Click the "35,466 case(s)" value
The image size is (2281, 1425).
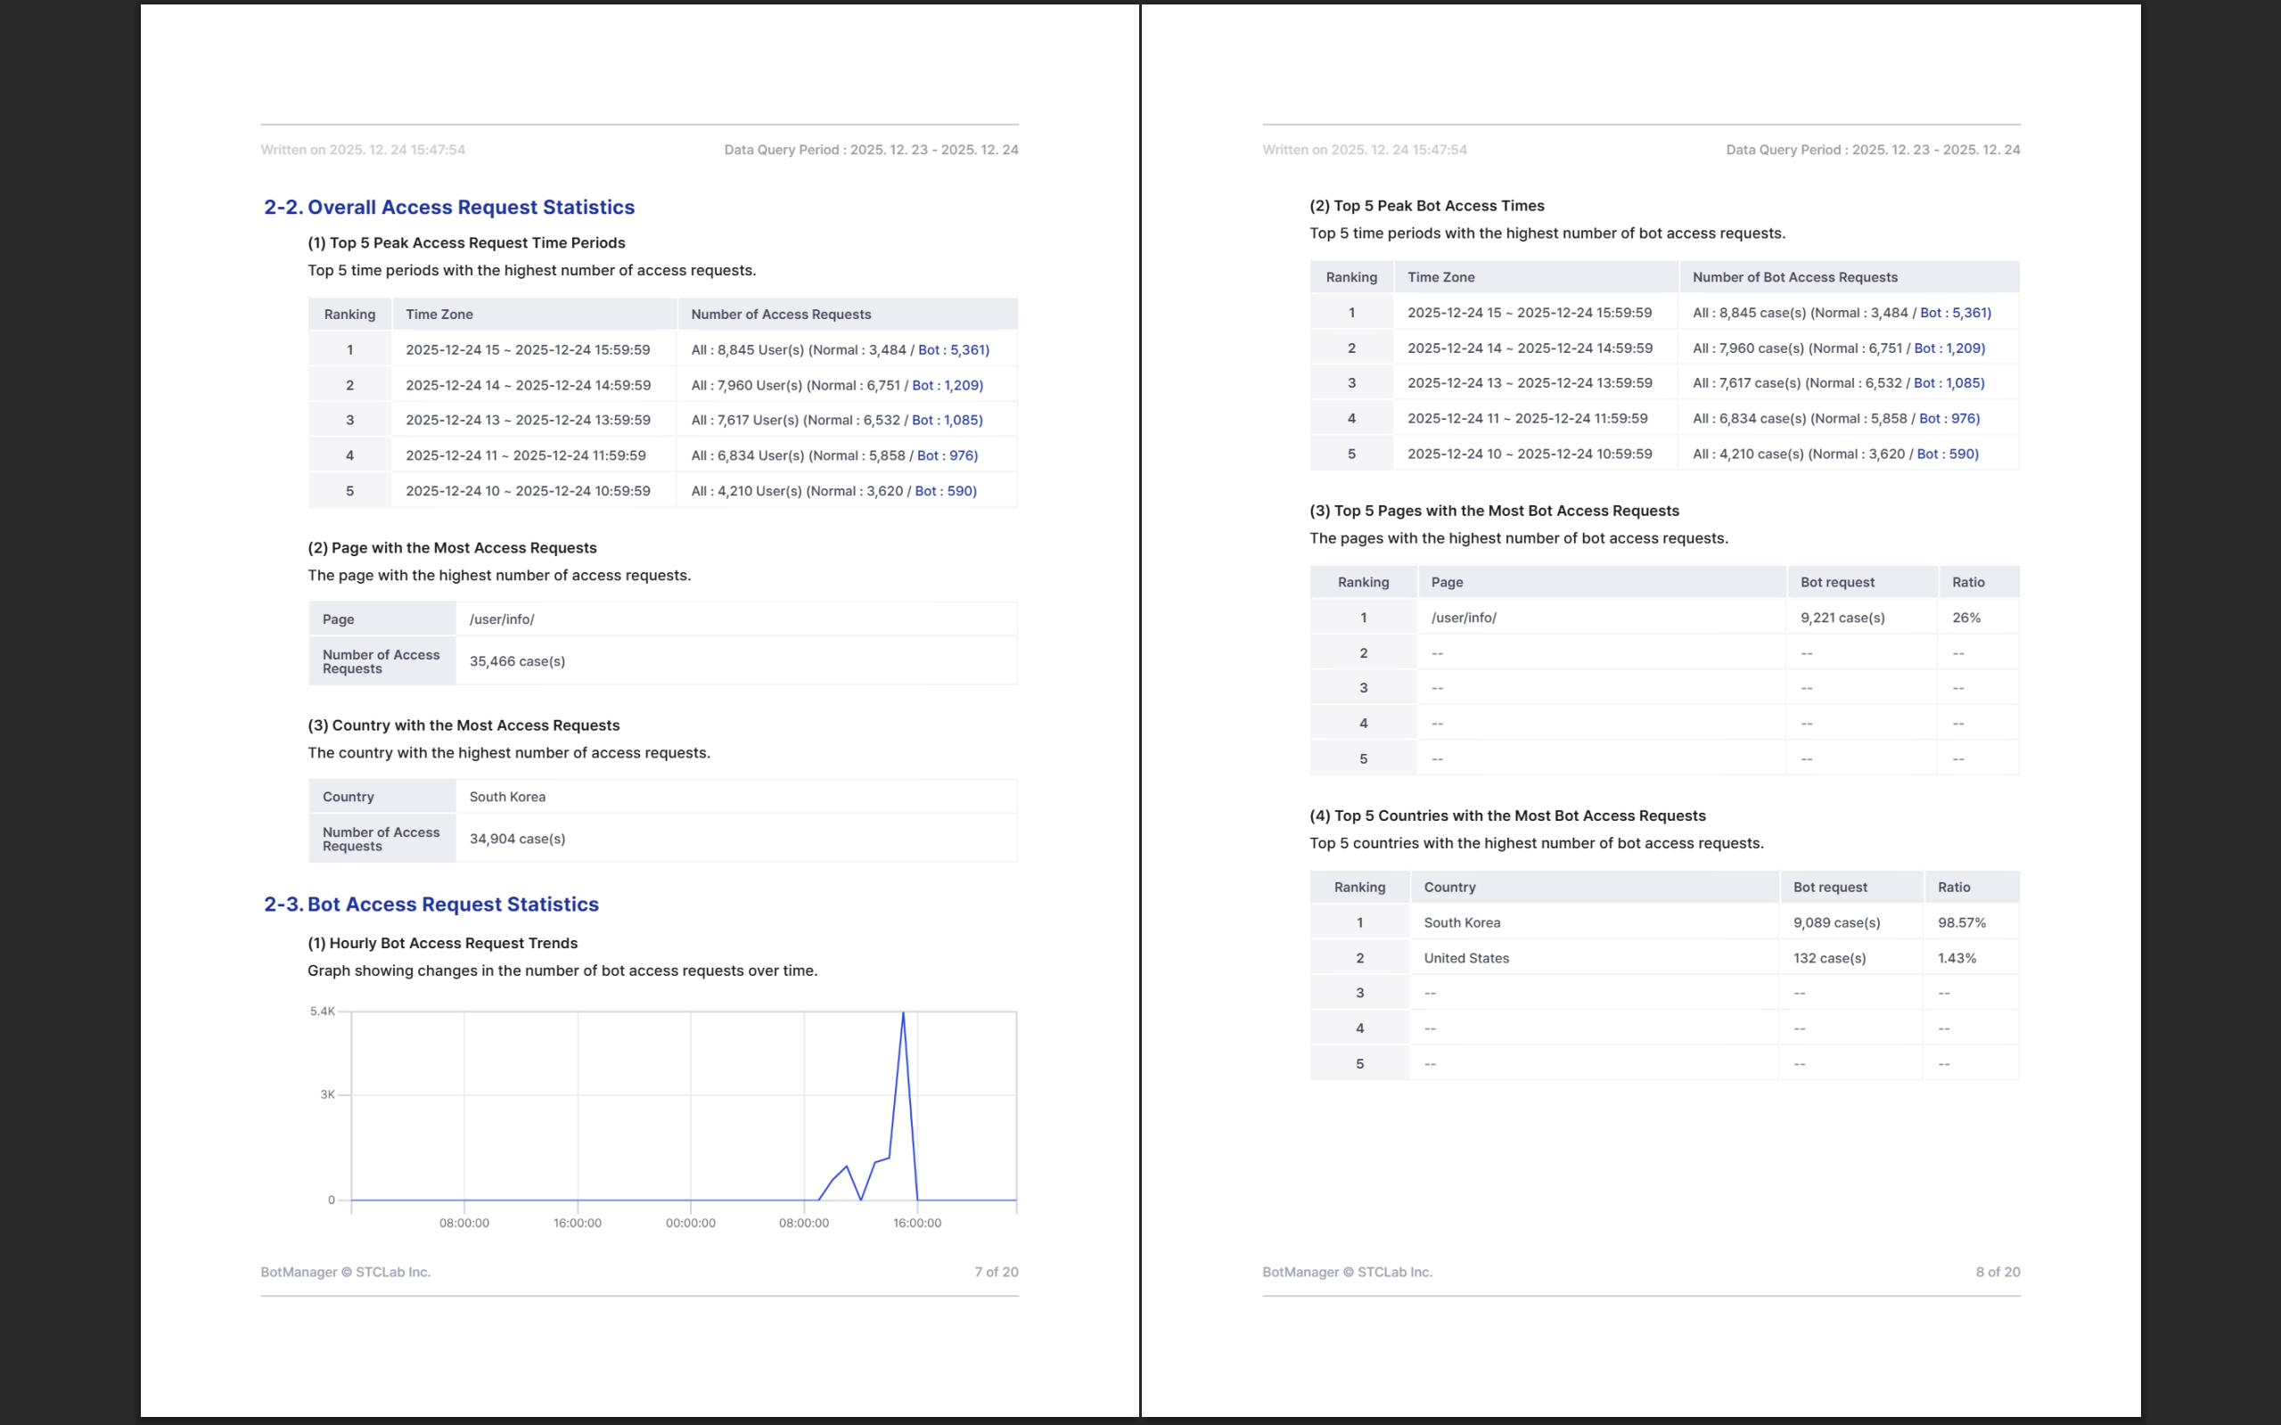(518, 660)
